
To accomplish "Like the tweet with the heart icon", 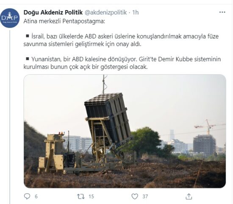I will click(135, 196).
